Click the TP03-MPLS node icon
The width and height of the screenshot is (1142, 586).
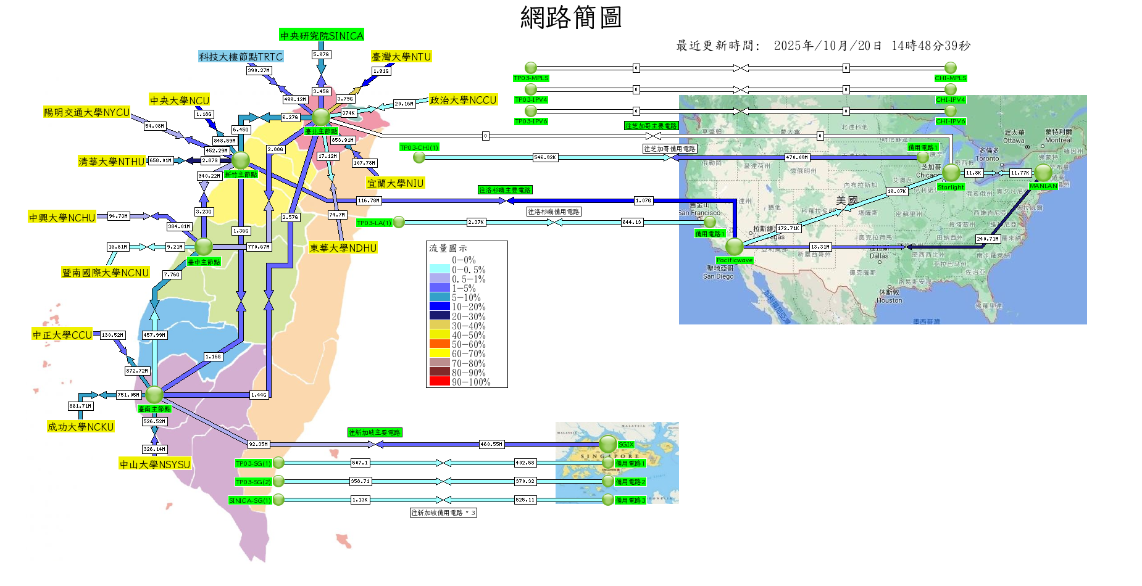[x=531, y=68]
